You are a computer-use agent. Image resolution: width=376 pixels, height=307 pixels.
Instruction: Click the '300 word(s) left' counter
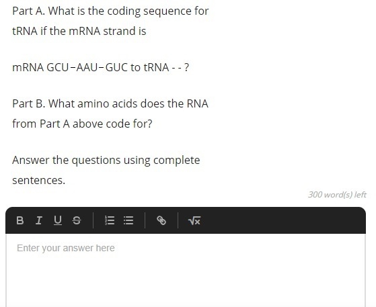pyautogui.click(x=337, y=194)
